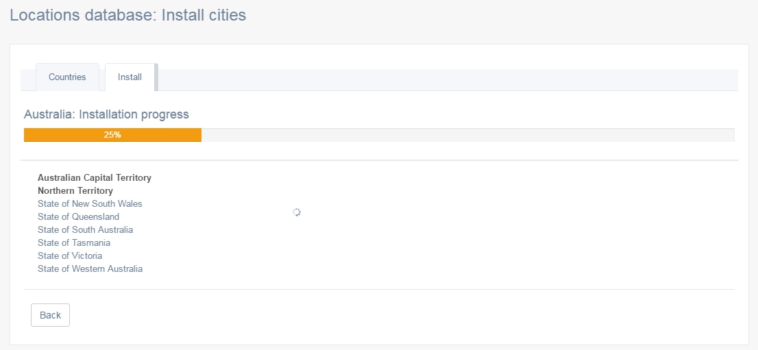Click empty tab strip right of Install

tap(445, 79)
